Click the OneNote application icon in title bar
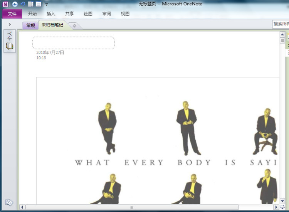This screenshot has width=289, height=212. click(x=5, y=4)
